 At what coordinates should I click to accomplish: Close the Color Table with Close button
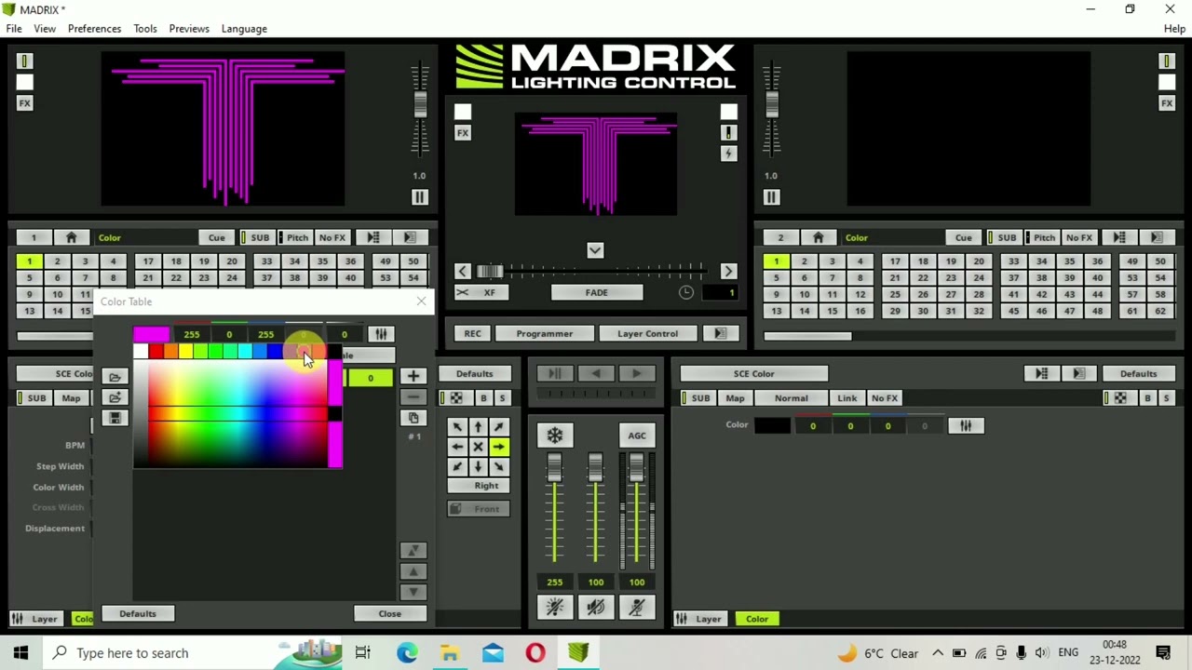click(x=389, y=614)
